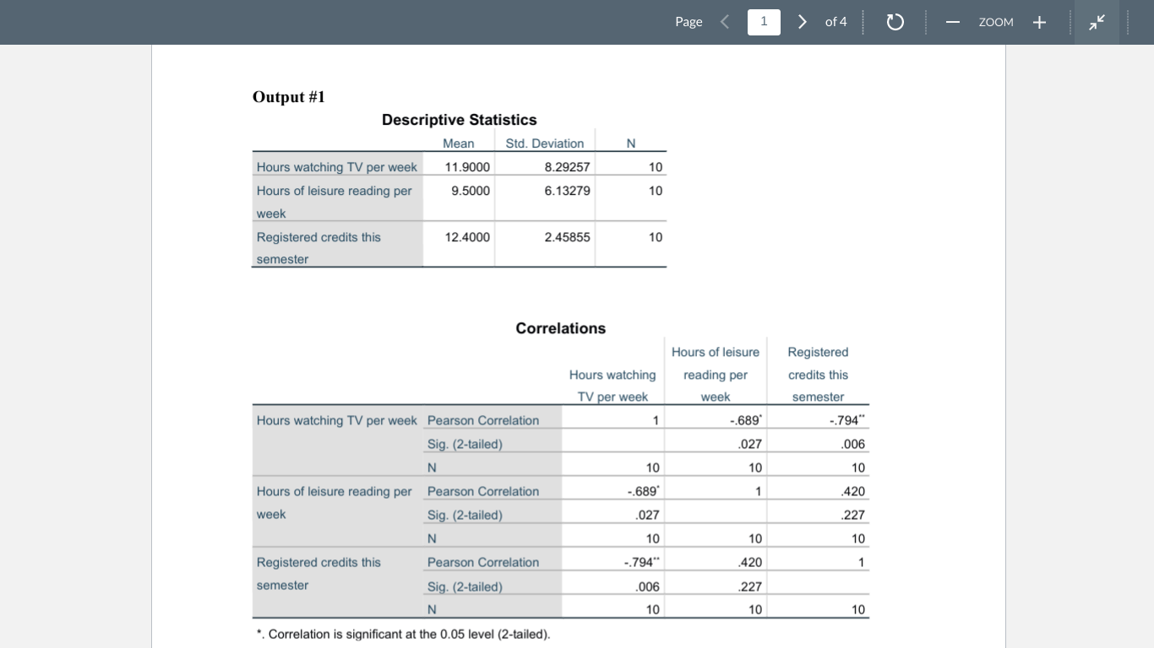This screenshot has height=648, width=1154.
Task: Rotate the document page
Action: [895, 22]
